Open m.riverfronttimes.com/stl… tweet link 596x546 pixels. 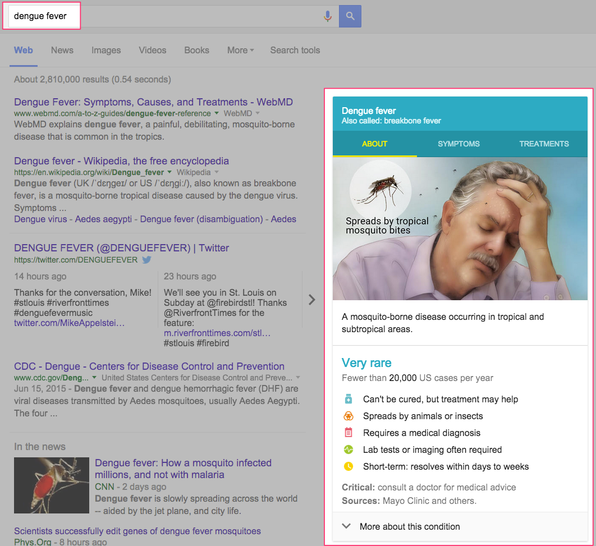pos(217,333)
